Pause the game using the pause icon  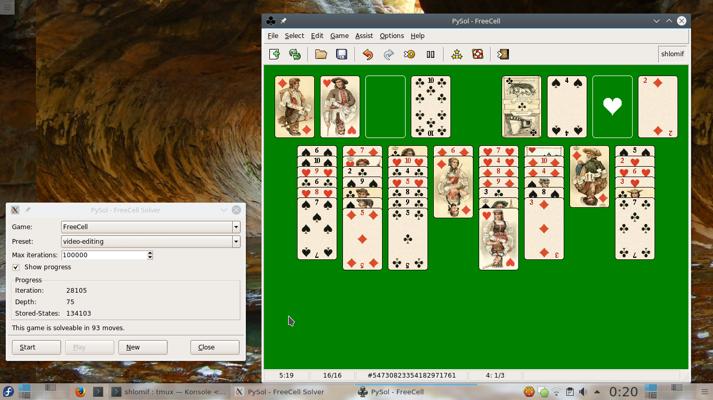[431, 54]
